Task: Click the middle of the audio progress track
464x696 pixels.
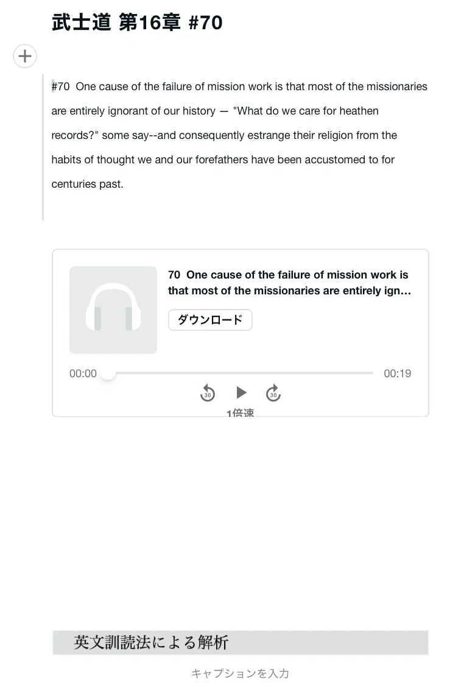Action: coord(240,374)
